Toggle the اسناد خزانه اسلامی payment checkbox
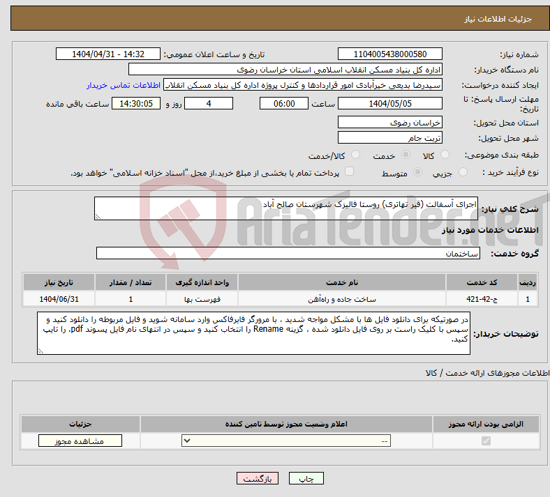 point(350,171)
